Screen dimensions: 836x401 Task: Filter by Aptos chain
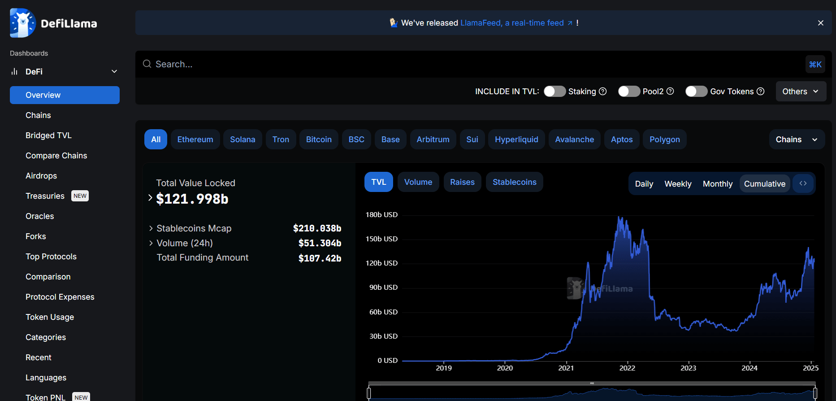pyautogui.click(x=622, y=139)
